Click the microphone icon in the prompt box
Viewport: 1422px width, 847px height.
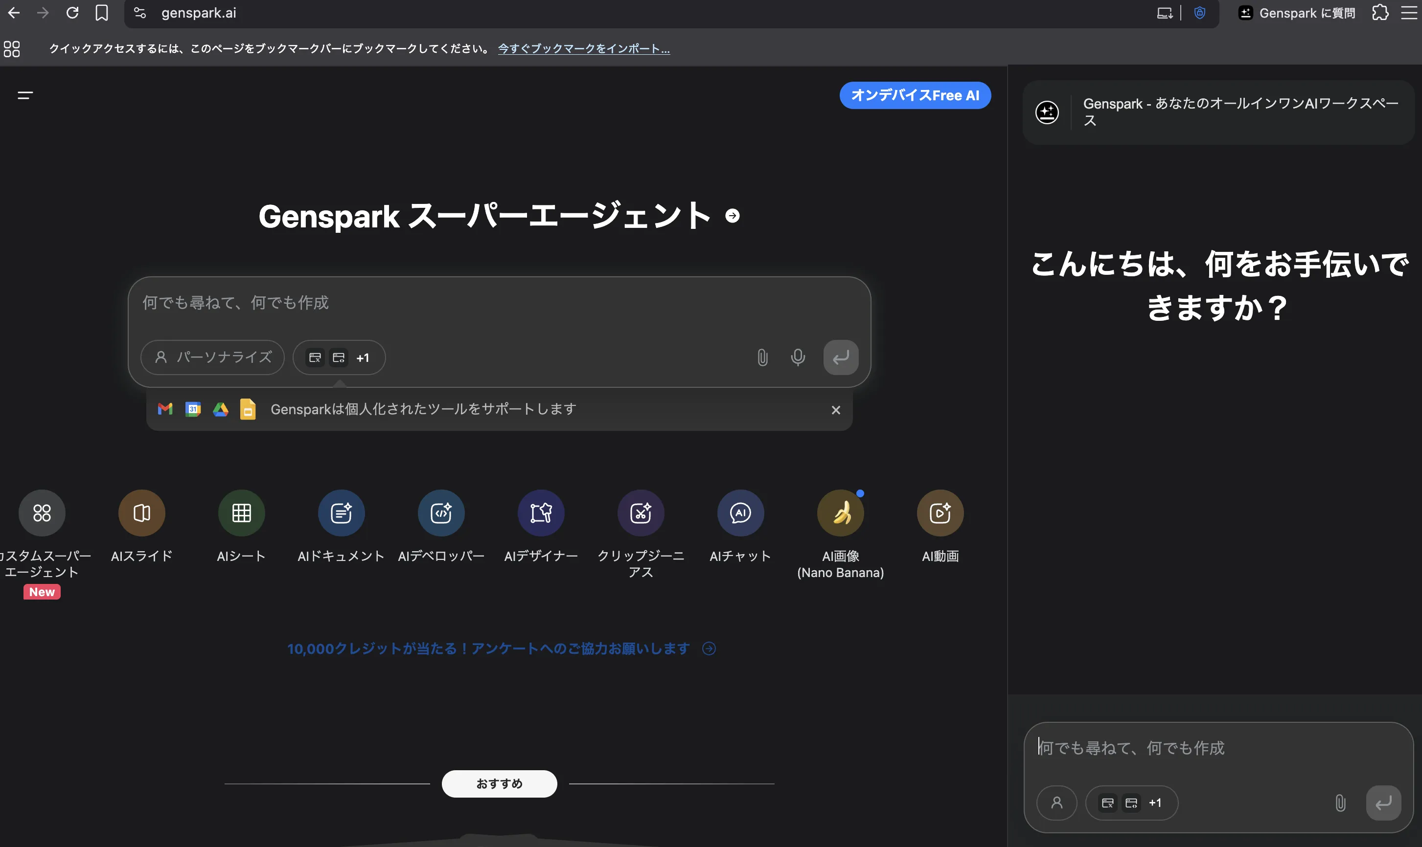(798, 357)
